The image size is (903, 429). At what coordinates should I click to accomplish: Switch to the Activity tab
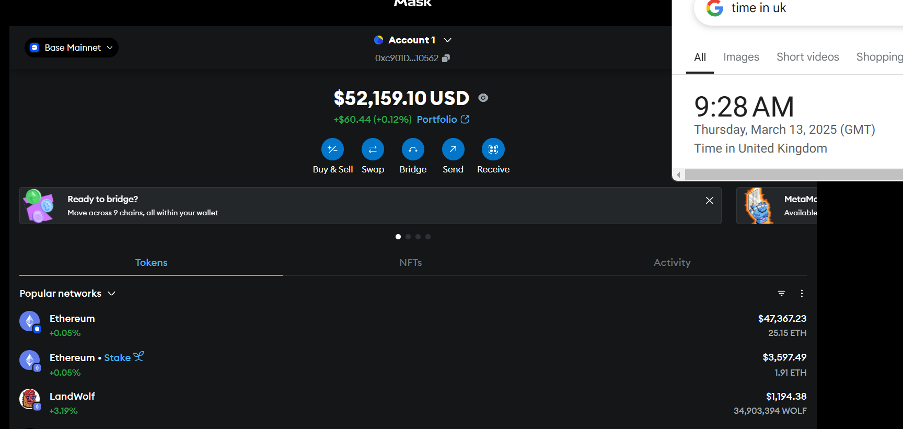pyautogui.click(x=672, y=263)
